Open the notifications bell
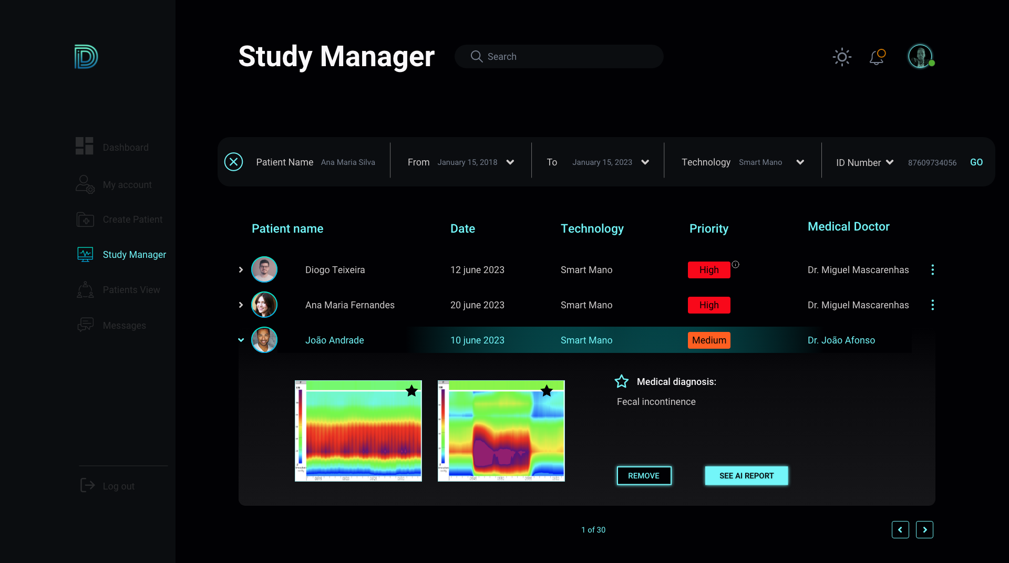This screenshot has width=1009, height=563. click(877, 57)
